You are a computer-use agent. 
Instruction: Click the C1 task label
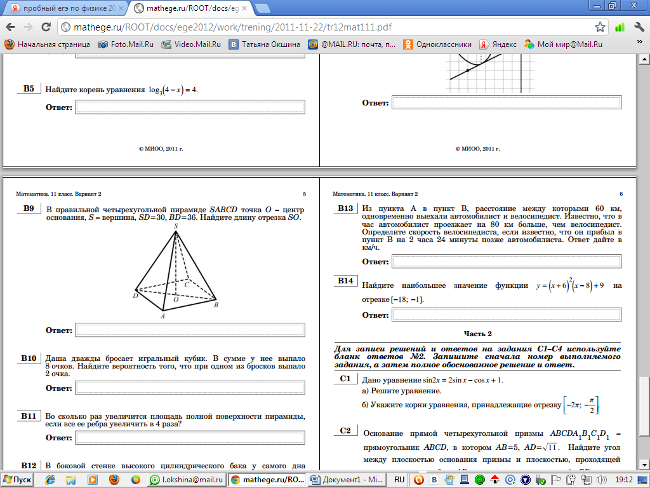(345, 379)
